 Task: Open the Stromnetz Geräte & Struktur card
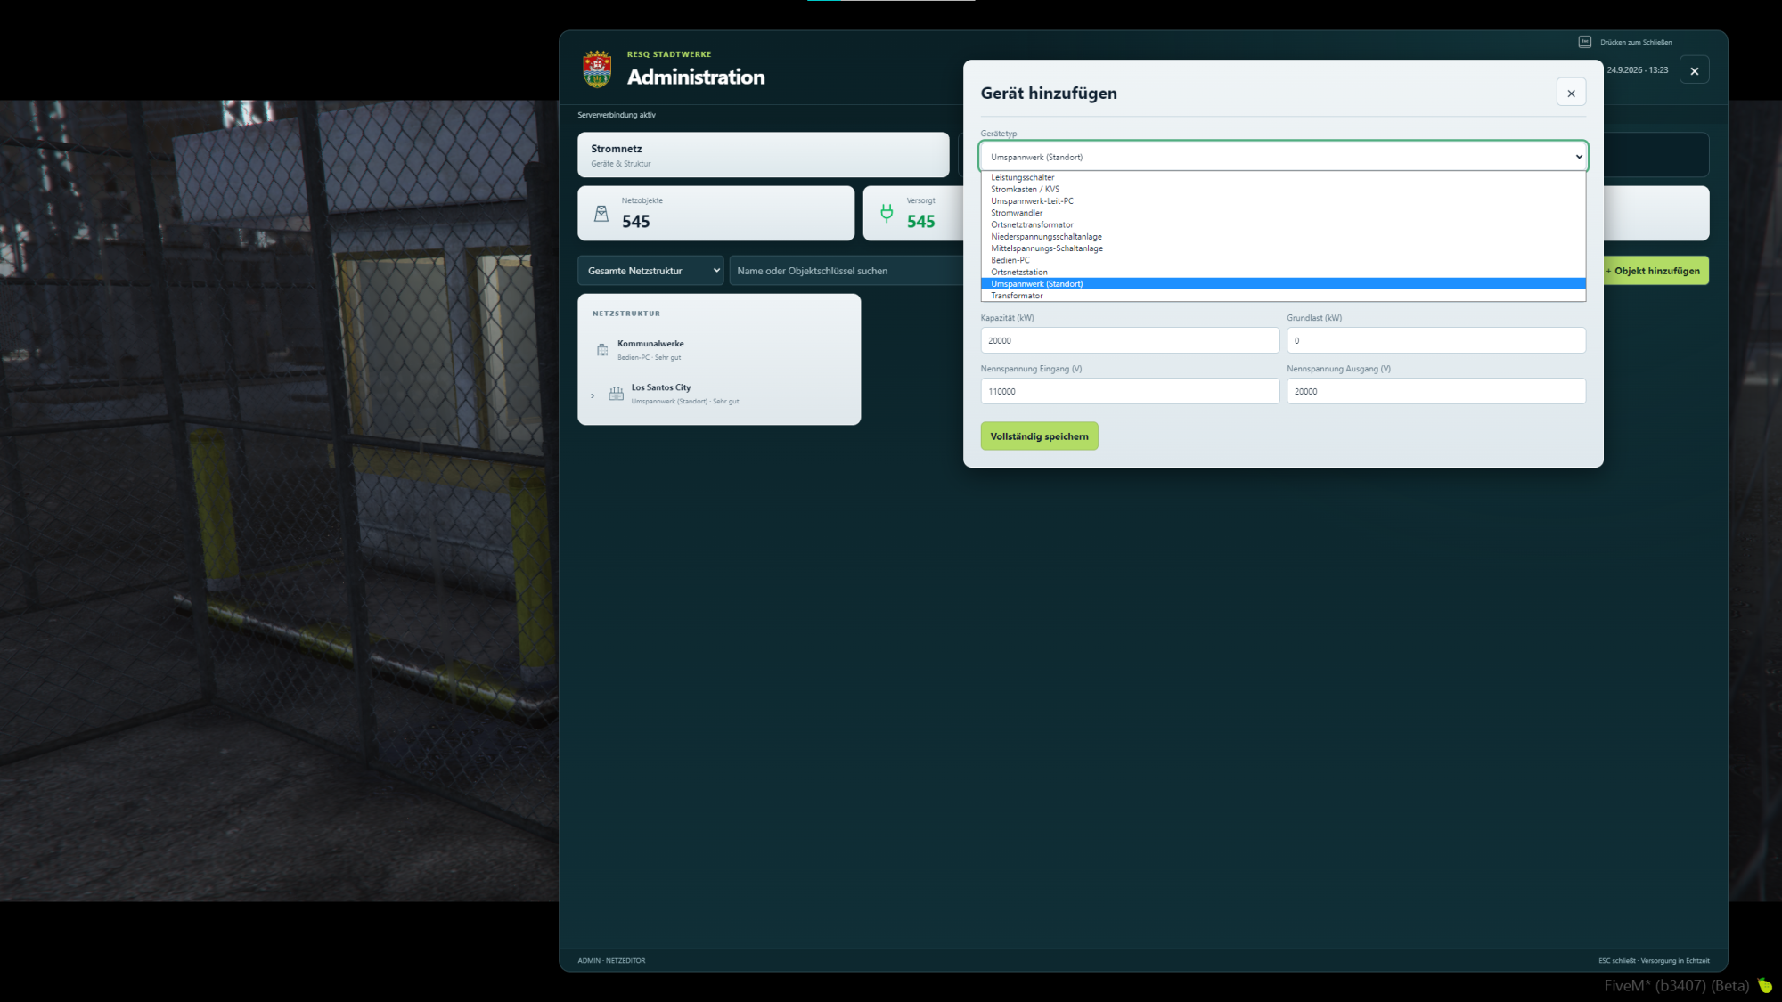tap(763, 155)
